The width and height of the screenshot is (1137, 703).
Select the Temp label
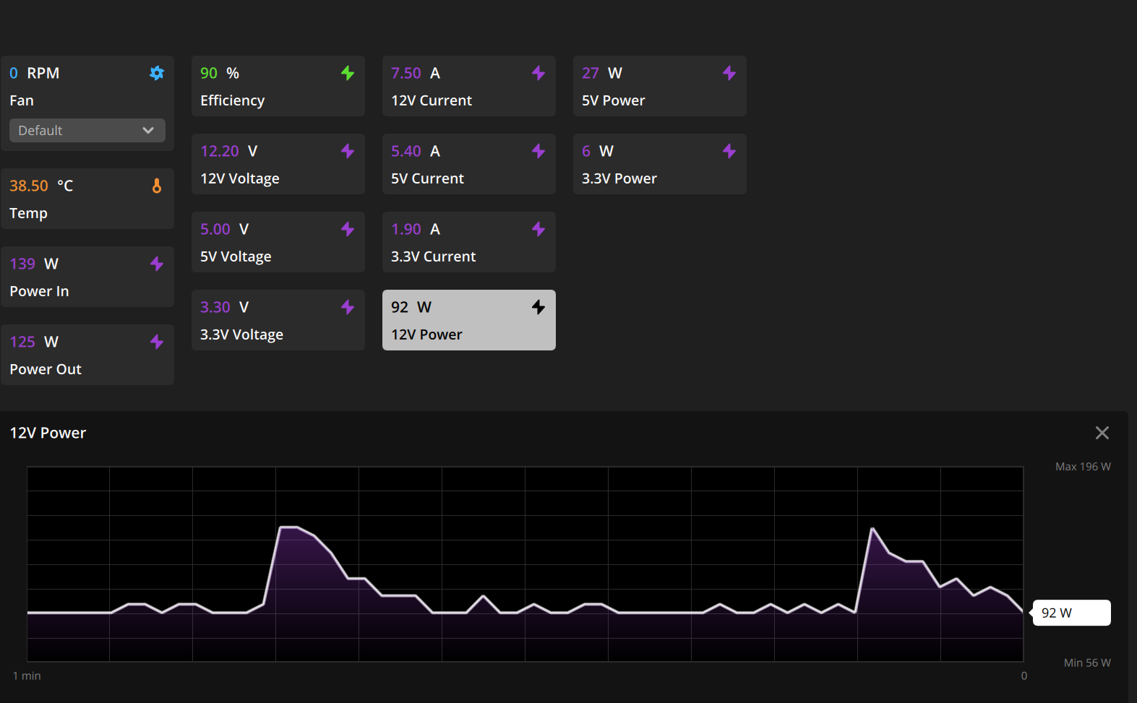click(28, 213)
